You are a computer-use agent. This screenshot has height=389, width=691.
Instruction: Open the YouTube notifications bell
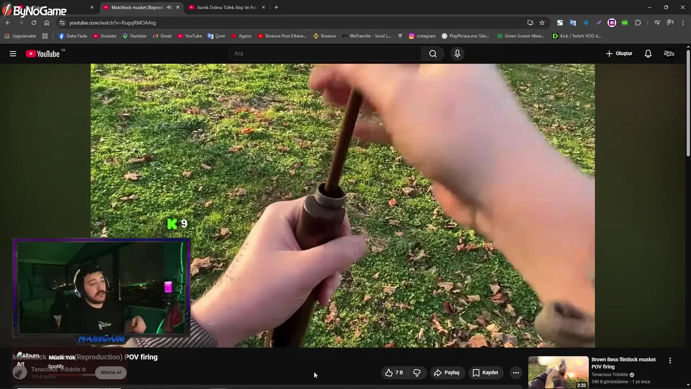point(648,53)
